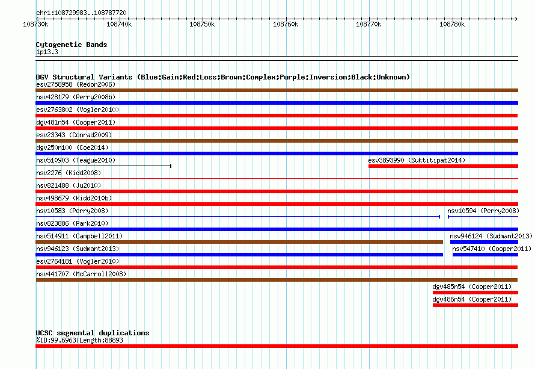Open nsv441707 (McCarroll2008) variant label
This screenshot has height=369, width=535.
(81, 274)
